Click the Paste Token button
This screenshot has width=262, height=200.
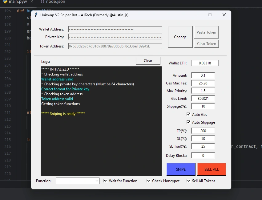(x=206, y=32)
